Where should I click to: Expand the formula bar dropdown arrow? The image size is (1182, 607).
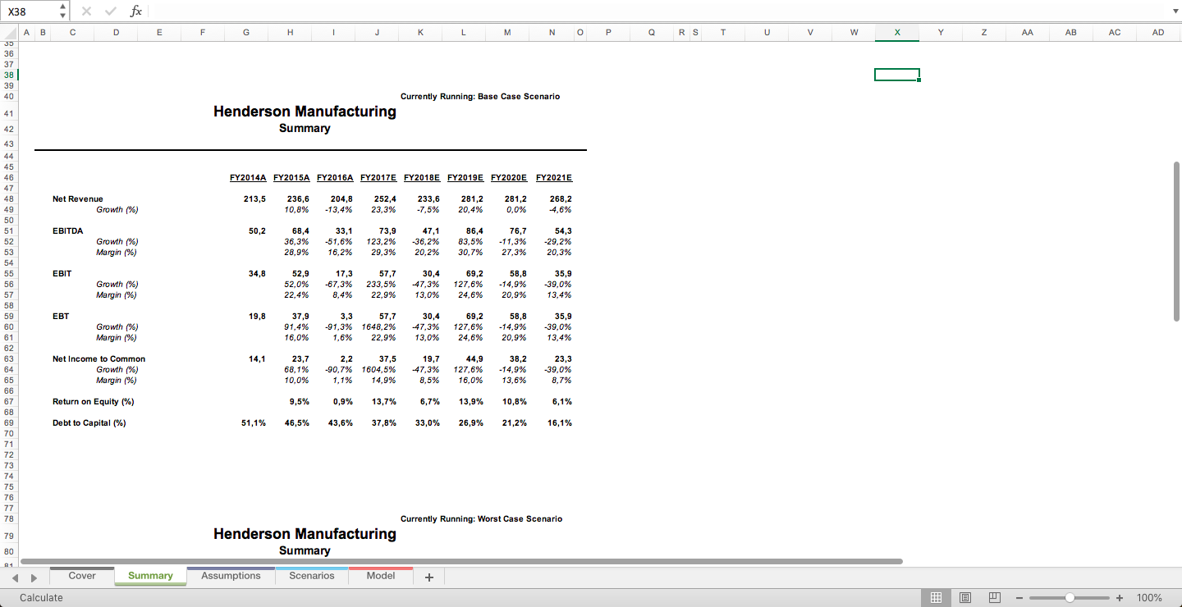1174,11
